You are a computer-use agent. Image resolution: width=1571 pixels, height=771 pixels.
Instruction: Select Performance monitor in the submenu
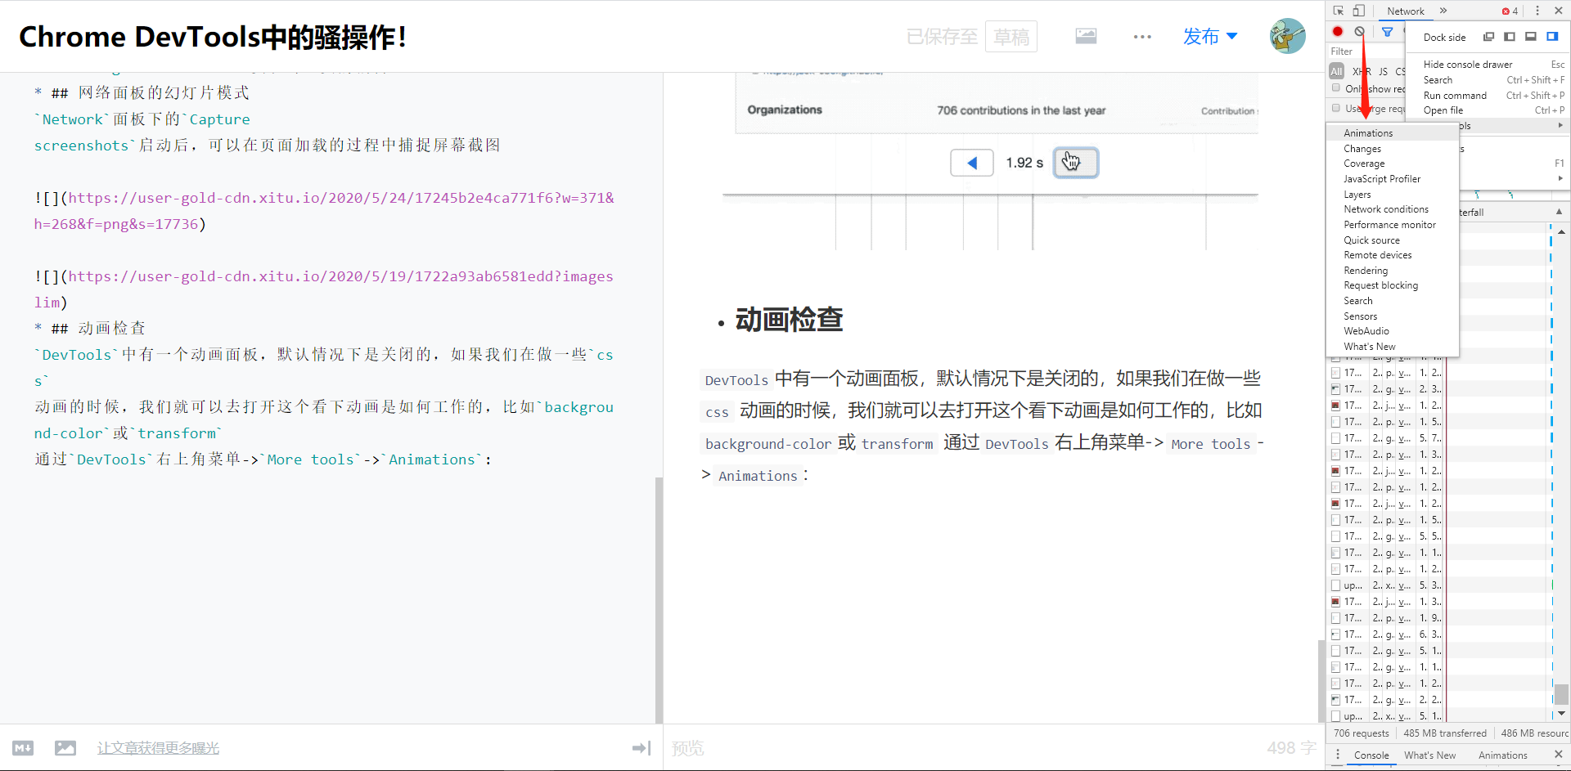click(1393, 225)
